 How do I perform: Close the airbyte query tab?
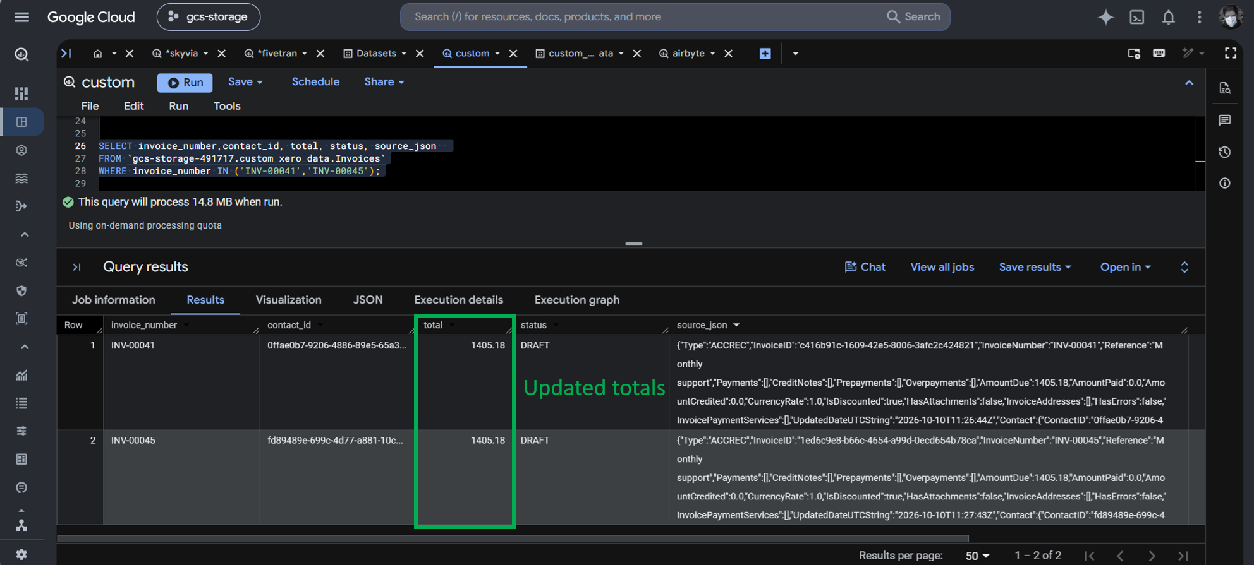tap(728, 54)
